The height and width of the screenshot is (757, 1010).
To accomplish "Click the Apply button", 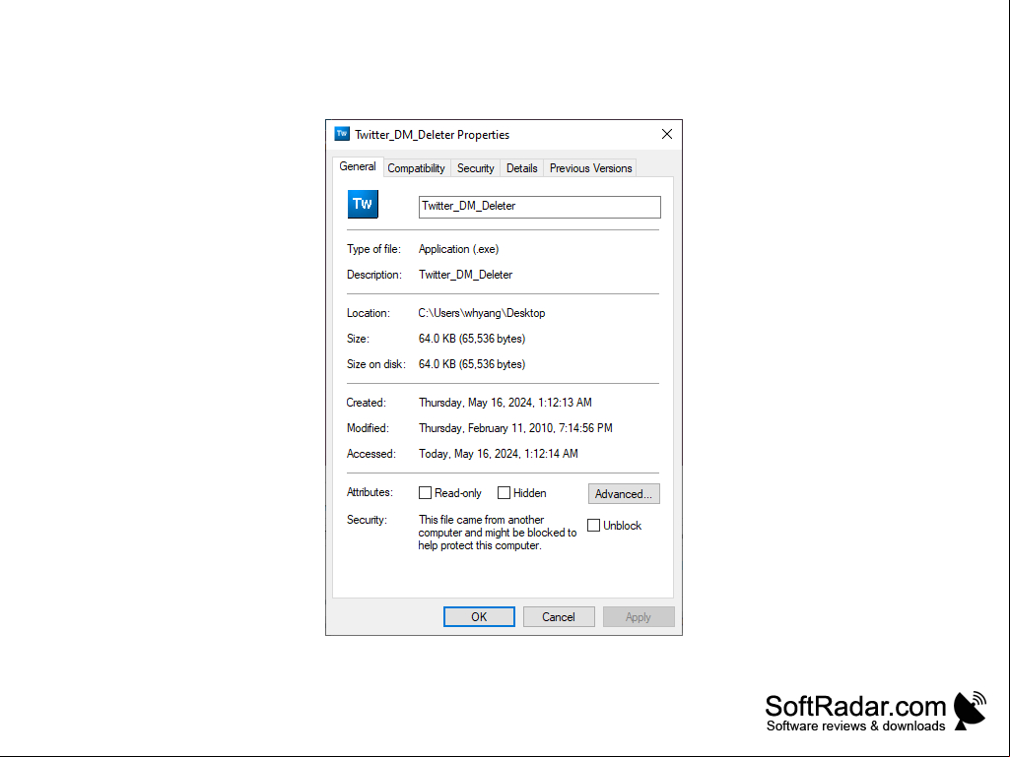I will (x=639, y=616).
